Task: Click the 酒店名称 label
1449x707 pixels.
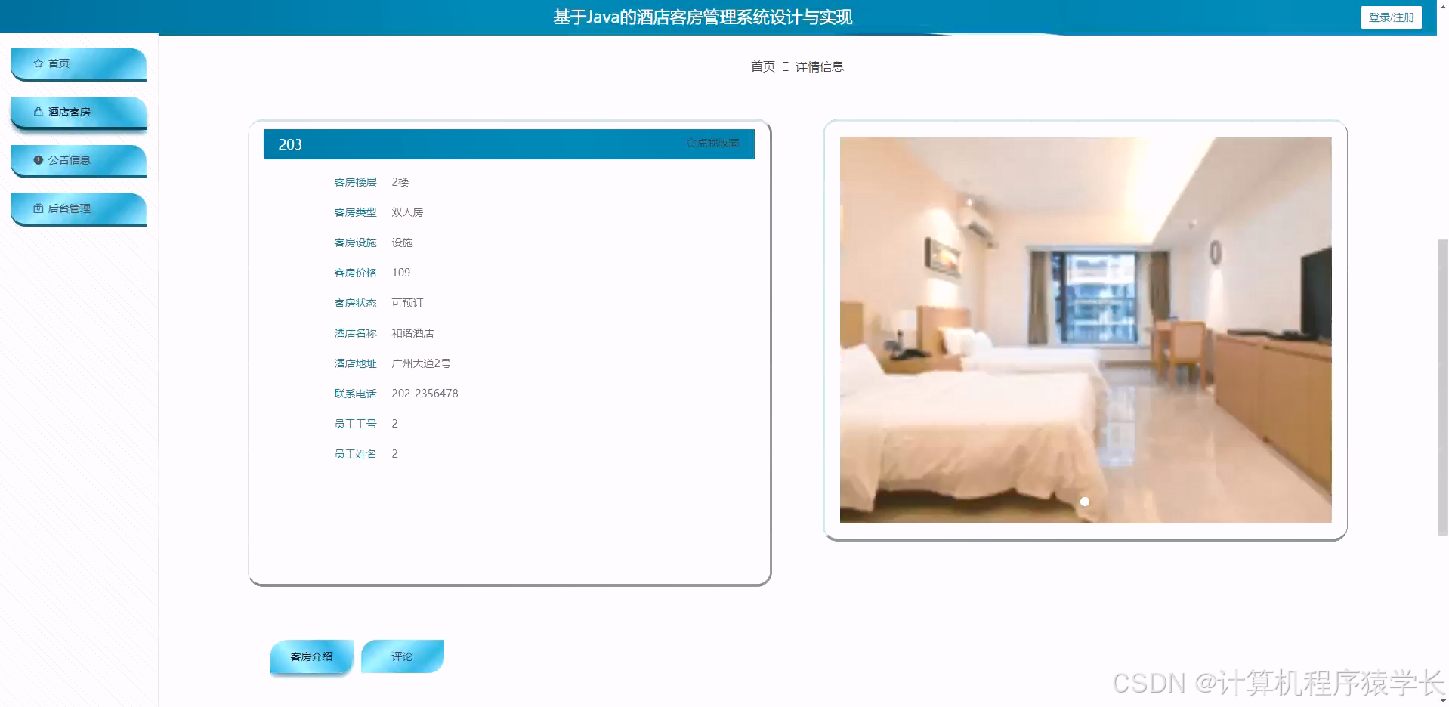Action: coord(355,333)
